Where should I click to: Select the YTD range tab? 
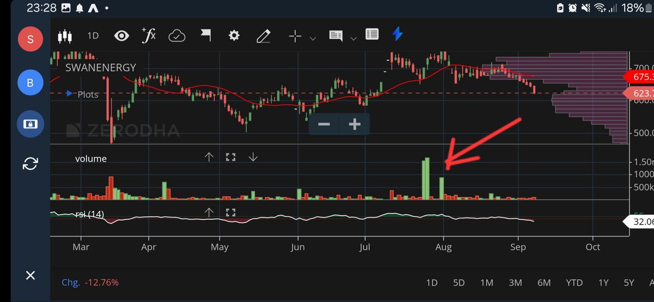tap(574, 282)
